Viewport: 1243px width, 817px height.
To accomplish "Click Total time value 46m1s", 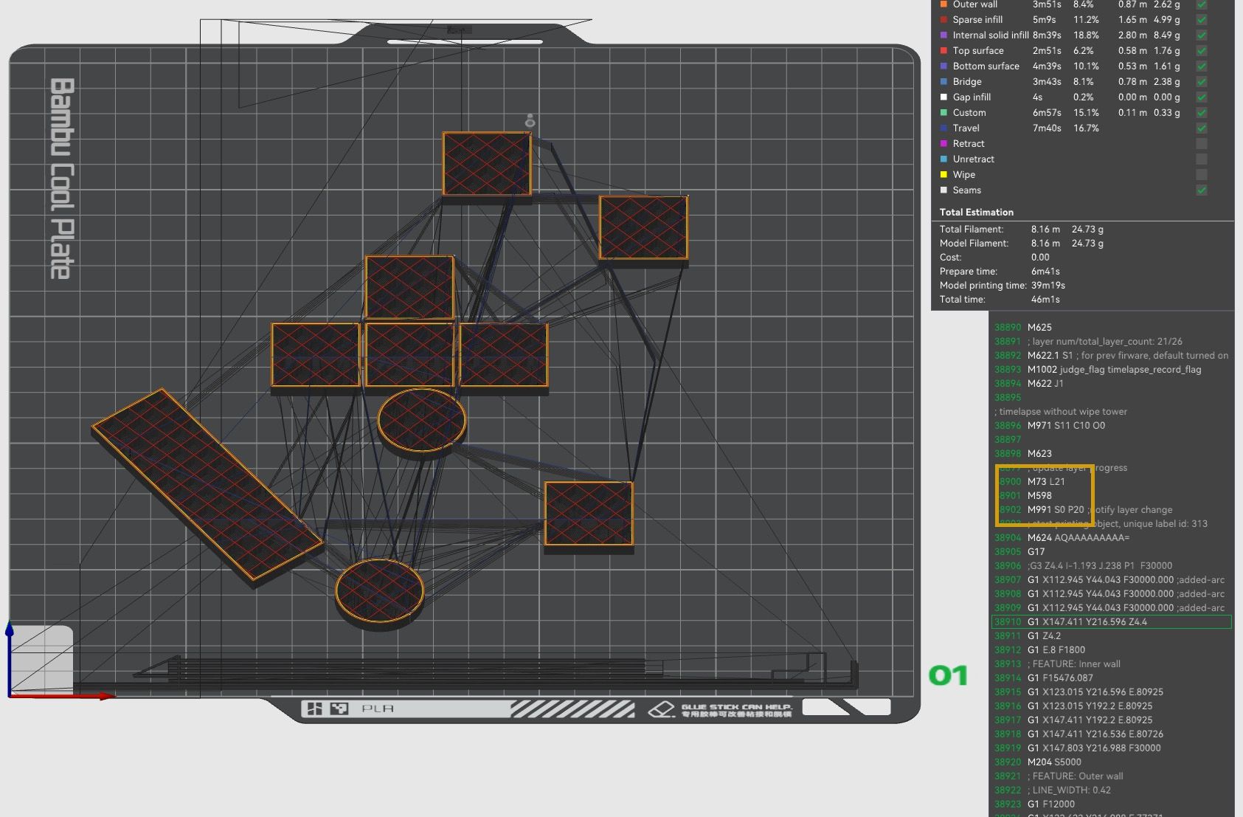I will coord(1045,300).
